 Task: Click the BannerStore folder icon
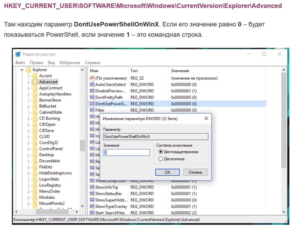pyautogui.click(x=35, y=100)
